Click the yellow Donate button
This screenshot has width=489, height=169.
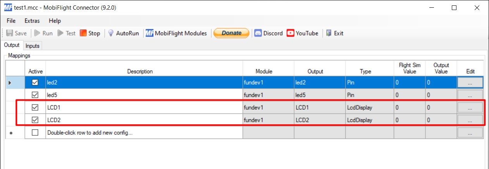point(231,33)
